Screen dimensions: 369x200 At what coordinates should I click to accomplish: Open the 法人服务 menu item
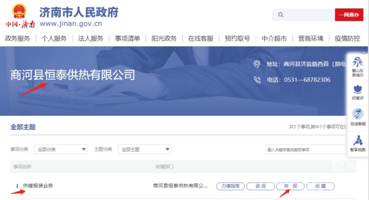91,38
